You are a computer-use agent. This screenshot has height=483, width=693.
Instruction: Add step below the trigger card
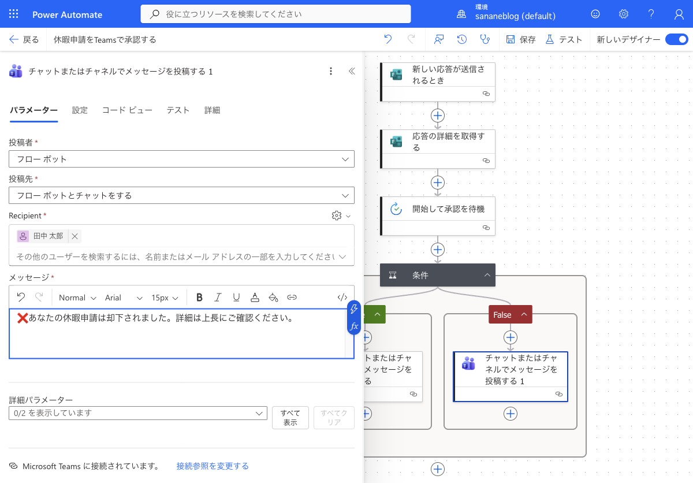tap(438, 116)
